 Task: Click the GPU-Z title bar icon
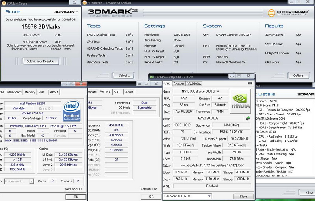click(x=152, y=77)
